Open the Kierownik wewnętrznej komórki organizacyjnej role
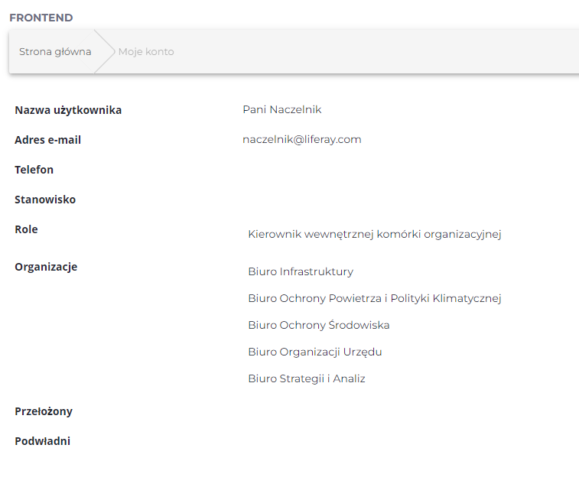Screen dimensions: 579x487 point(374,234)
